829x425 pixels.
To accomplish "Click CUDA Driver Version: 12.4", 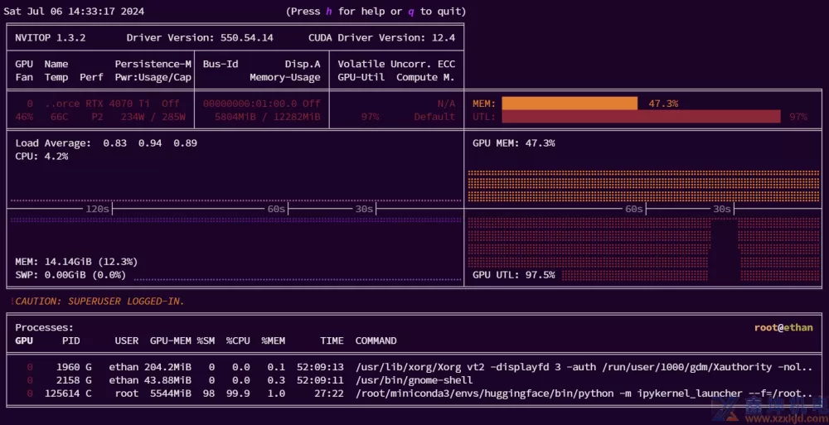I will click(381, 37).
